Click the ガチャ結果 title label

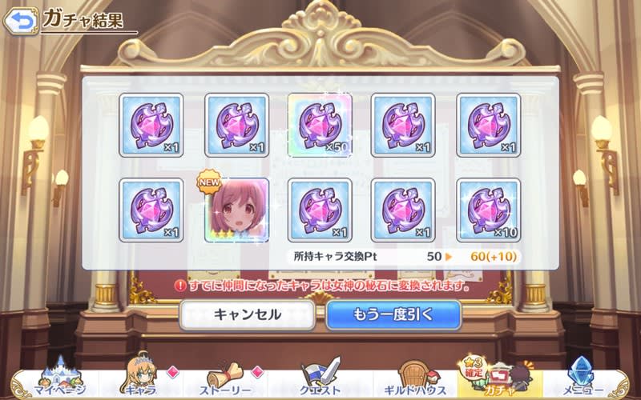coord(83,18)
